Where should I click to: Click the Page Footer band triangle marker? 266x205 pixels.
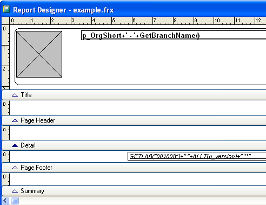pos(15,168)
